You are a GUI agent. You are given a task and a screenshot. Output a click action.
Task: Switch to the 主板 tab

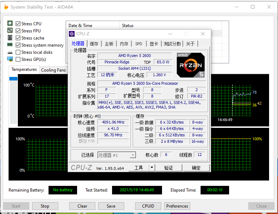[x=109, y=44]
